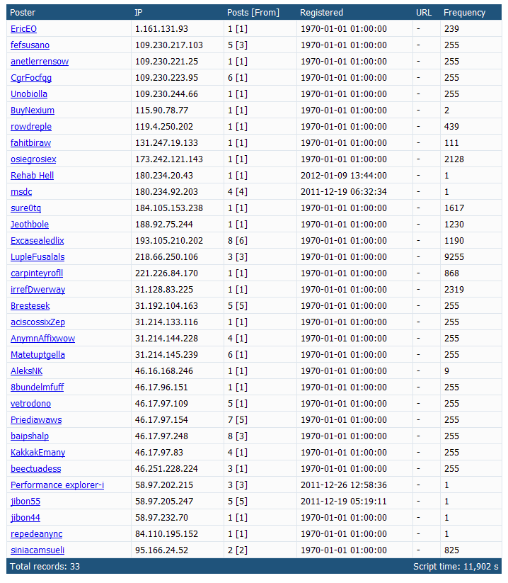Open the irrefDwerway poster link
The height and width of the screenshot is (583, 508).
click(38, 289)
